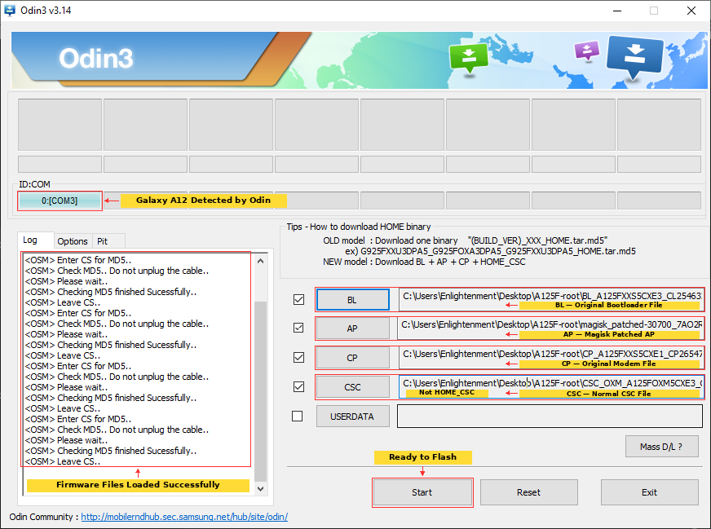Toggle the BL file checkbox
This screenshot has width=711, height=529.
click(298, 300)
